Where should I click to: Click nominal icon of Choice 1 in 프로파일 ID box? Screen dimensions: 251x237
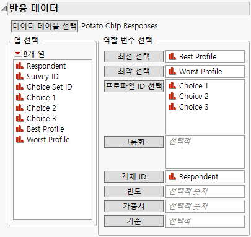point(172,85)
